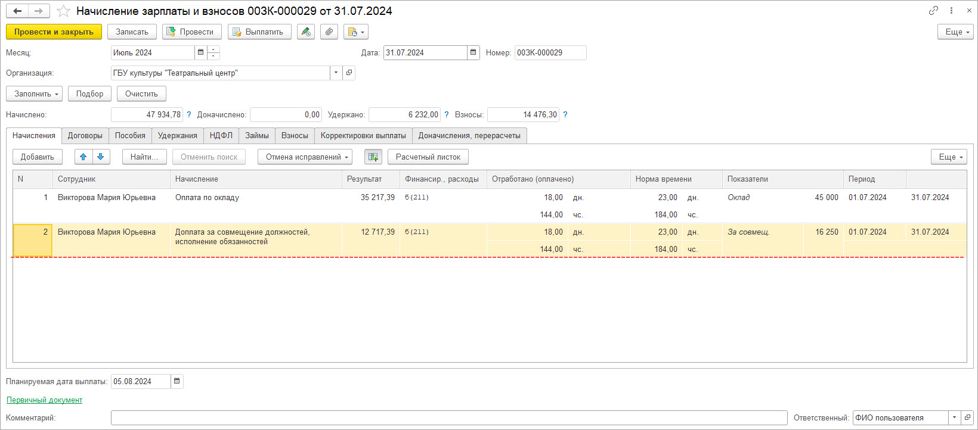
Task: Open the Первичный документ link
Action: pos(44,400)
